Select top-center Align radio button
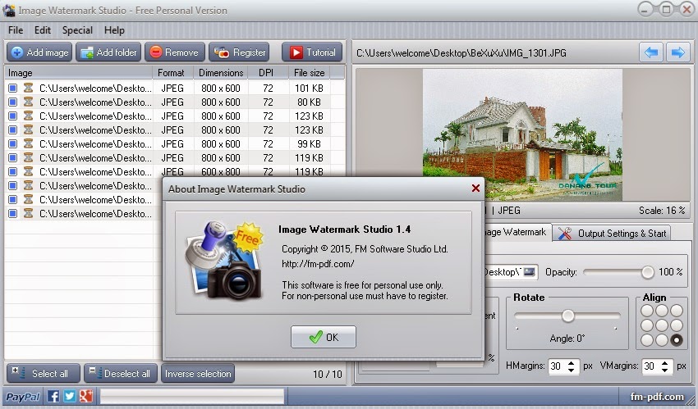 [x=662, y=311]
